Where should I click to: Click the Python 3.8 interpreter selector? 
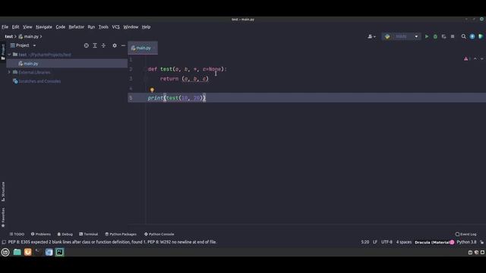point(466,242)
